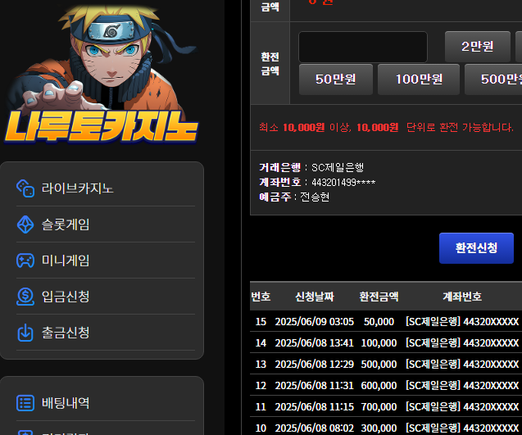Click the 환전금액 column header
This screenshot has height=435, width=522.
click(379, 297)
